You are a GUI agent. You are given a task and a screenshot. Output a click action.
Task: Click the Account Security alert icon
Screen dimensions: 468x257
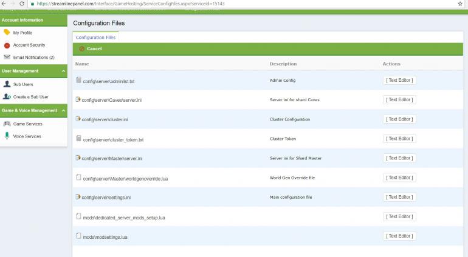tap(7, 45)
